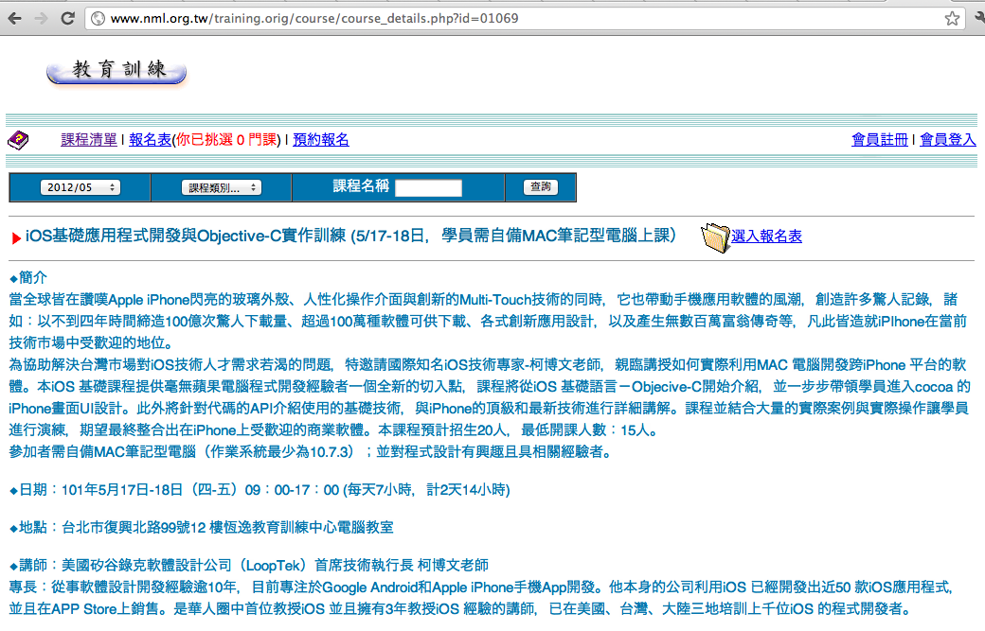Open the 課程類別 category dropdown
The height and width of the screenshot is (631, 985).
click(221, 187)
